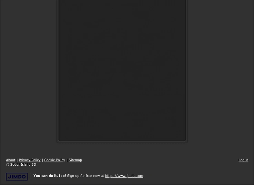Click the word 'Cookie' in Cookie Policy
Image resolution: width=254 pixels, height=185 pixels.
(x=50, y=160)
